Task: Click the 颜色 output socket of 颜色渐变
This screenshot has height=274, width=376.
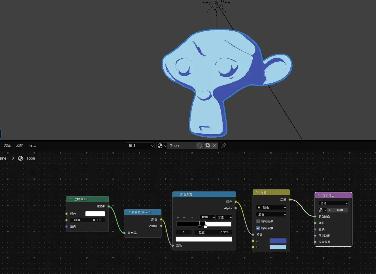Action: (x=236, y=202)
